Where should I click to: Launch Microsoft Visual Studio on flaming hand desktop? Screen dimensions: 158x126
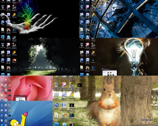(9, 30)
